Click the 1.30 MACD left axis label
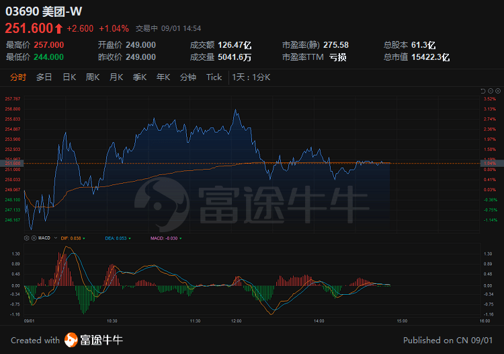504x354 pixels. tap(15, 254)
